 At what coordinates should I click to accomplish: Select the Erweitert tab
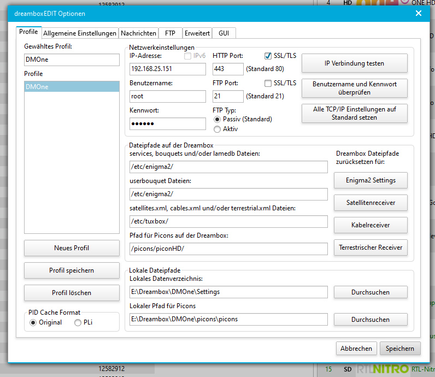click(197, 33)
